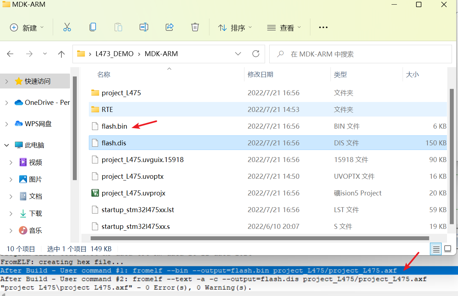Select startup_stm32l475xx.s file name
The image size is (458, 296).
click(x=136, y=226)
